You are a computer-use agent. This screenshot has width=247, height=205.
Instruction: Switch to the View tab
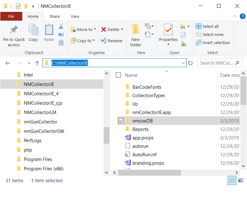(75, 16)
